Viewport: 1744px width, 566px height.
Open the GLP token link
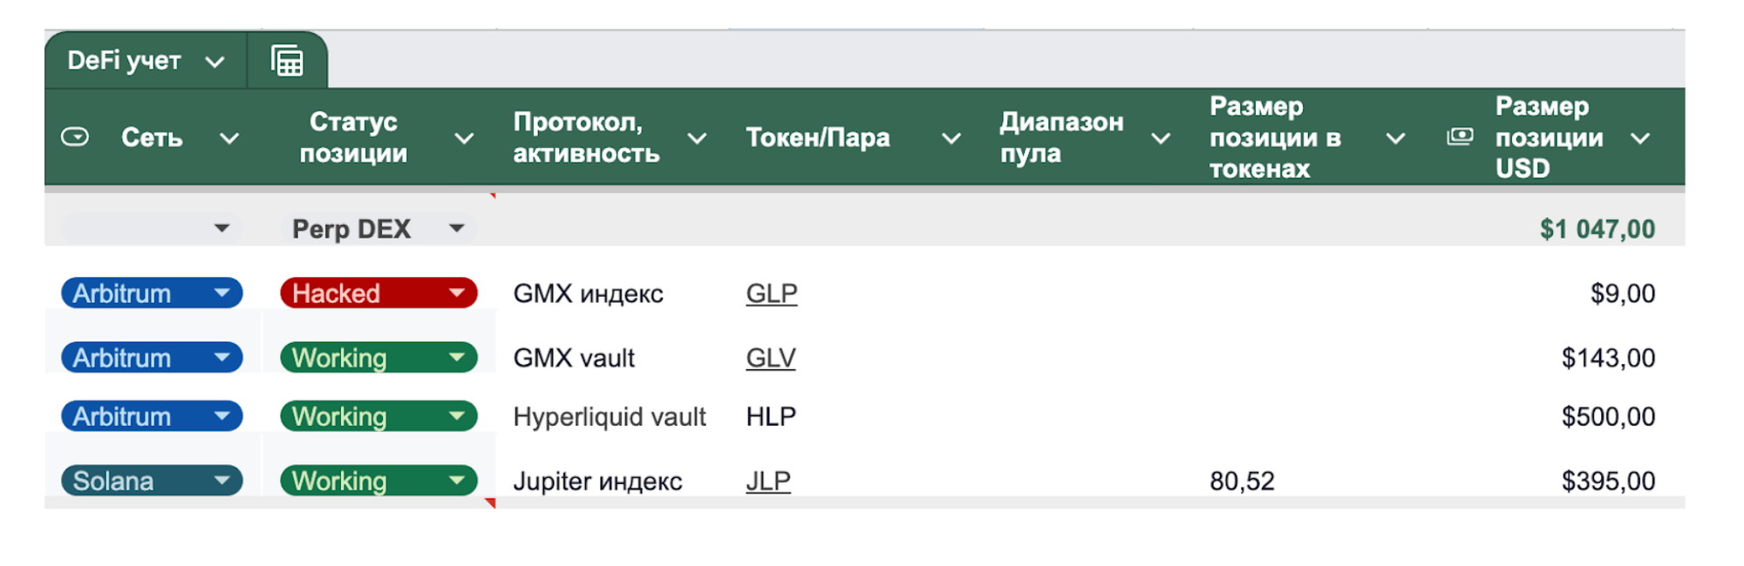tap(772, 293)
